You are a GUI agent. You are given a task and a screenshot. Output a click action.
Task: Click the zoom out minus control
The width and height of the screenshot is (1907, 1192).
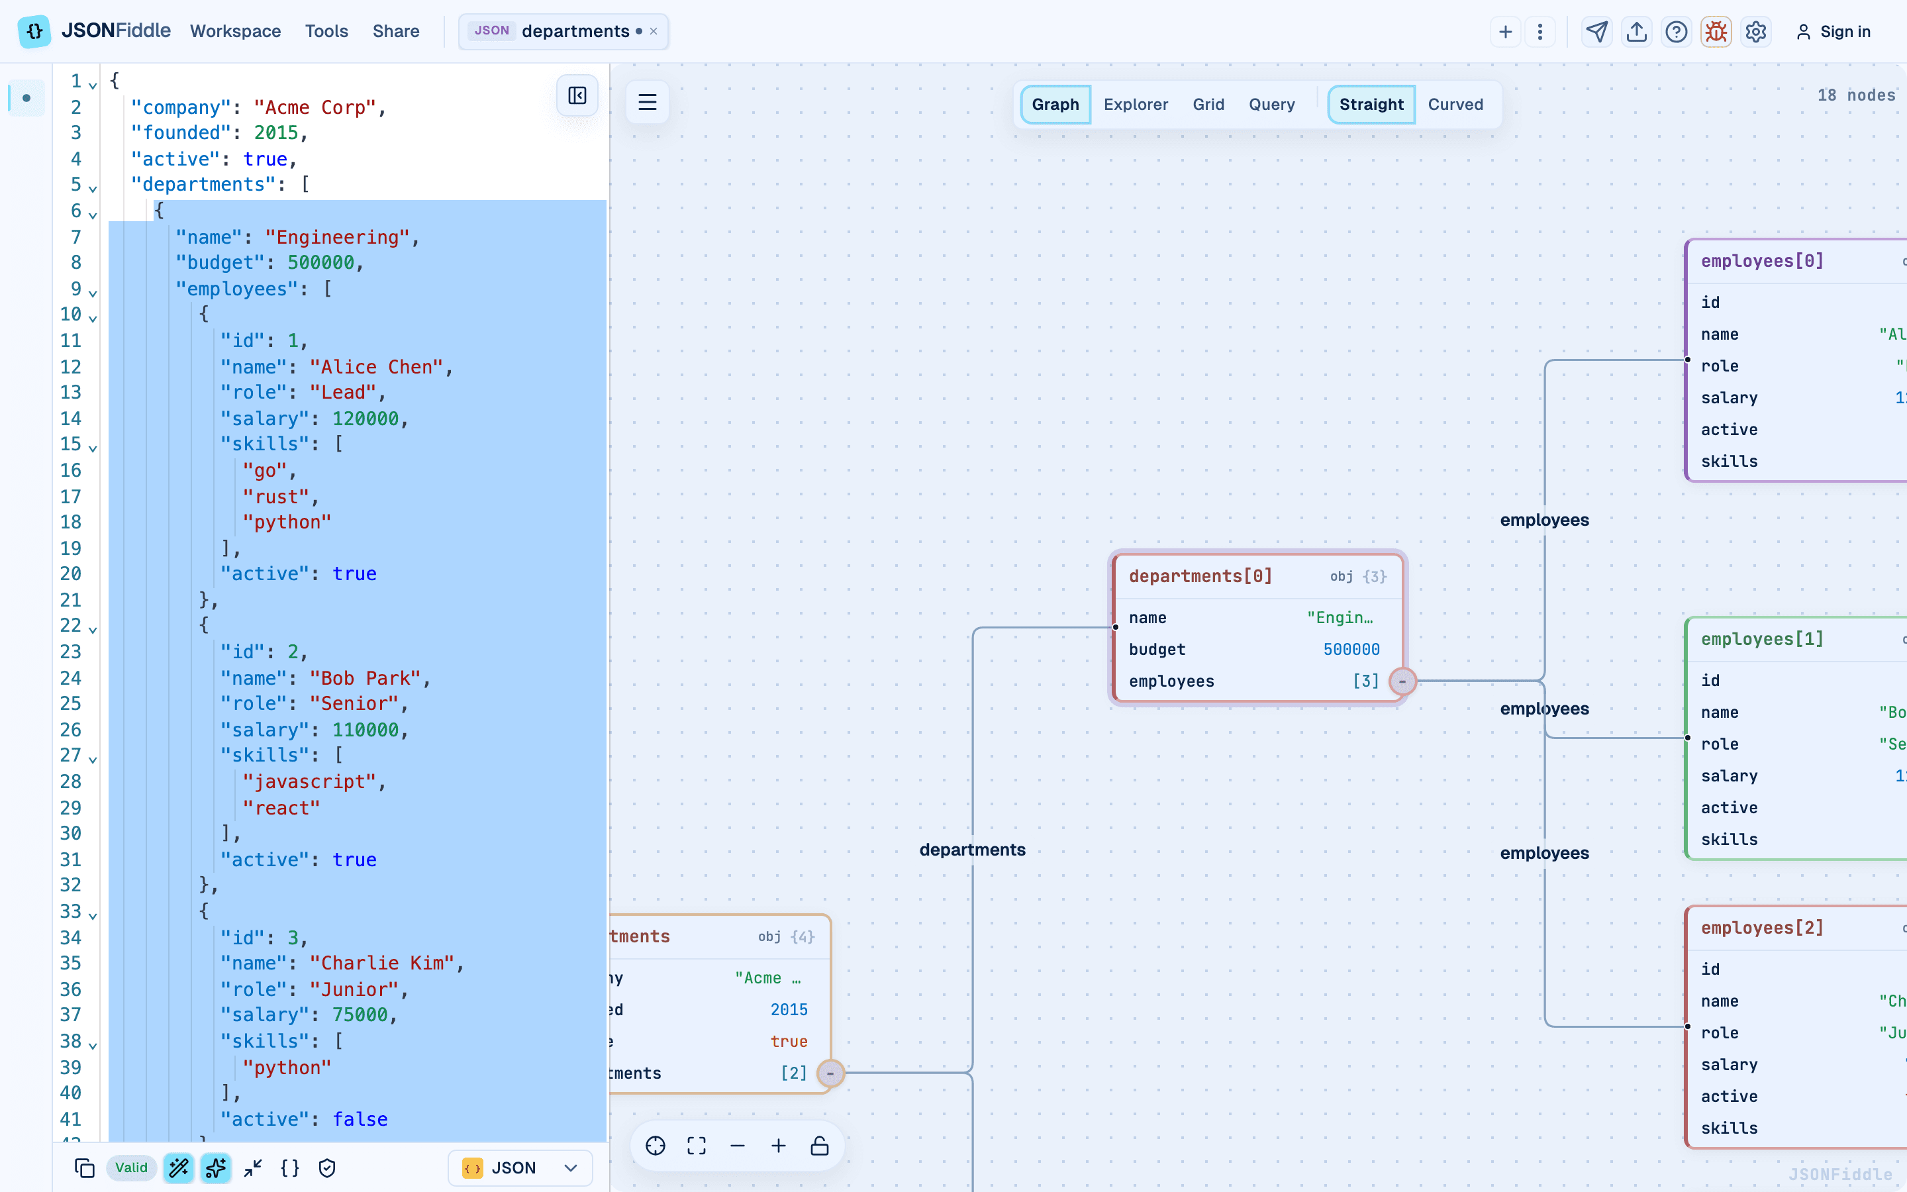click(x=738, y=1146)
